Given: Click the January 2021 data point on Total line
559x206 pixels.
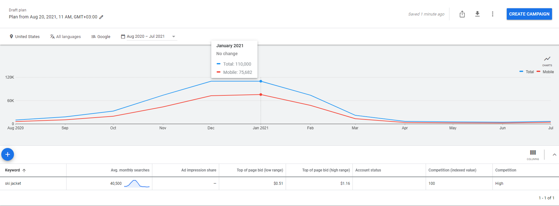Looking at the screenshot, I should [x=261, y=81].
